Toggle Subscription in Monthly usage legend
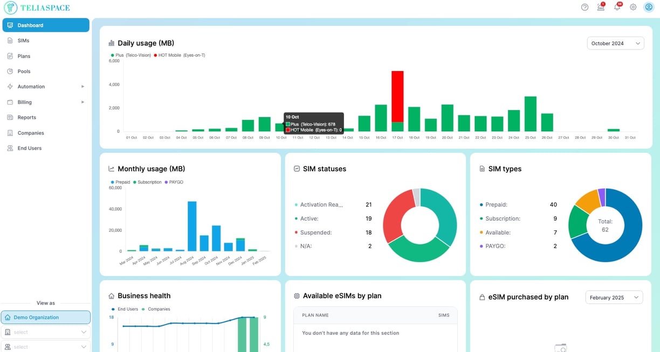Screen dimensions: 660x352 click(147, 182)
